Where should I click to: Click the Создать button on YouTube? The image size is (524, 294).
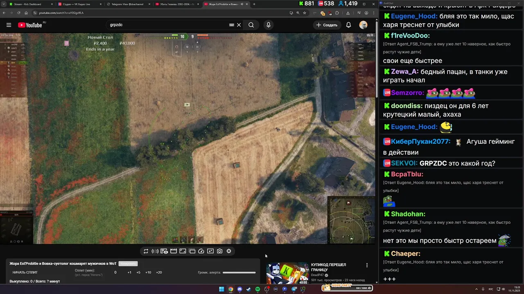tap(327, 25)
